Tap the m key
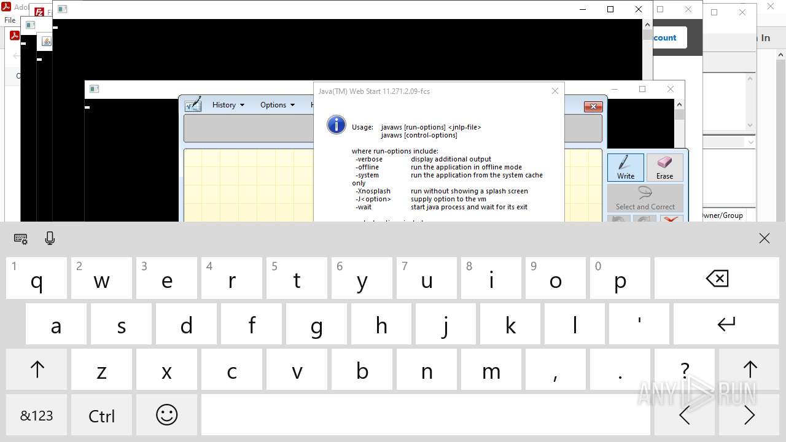786x442 pixels. (x=491, y=370)
